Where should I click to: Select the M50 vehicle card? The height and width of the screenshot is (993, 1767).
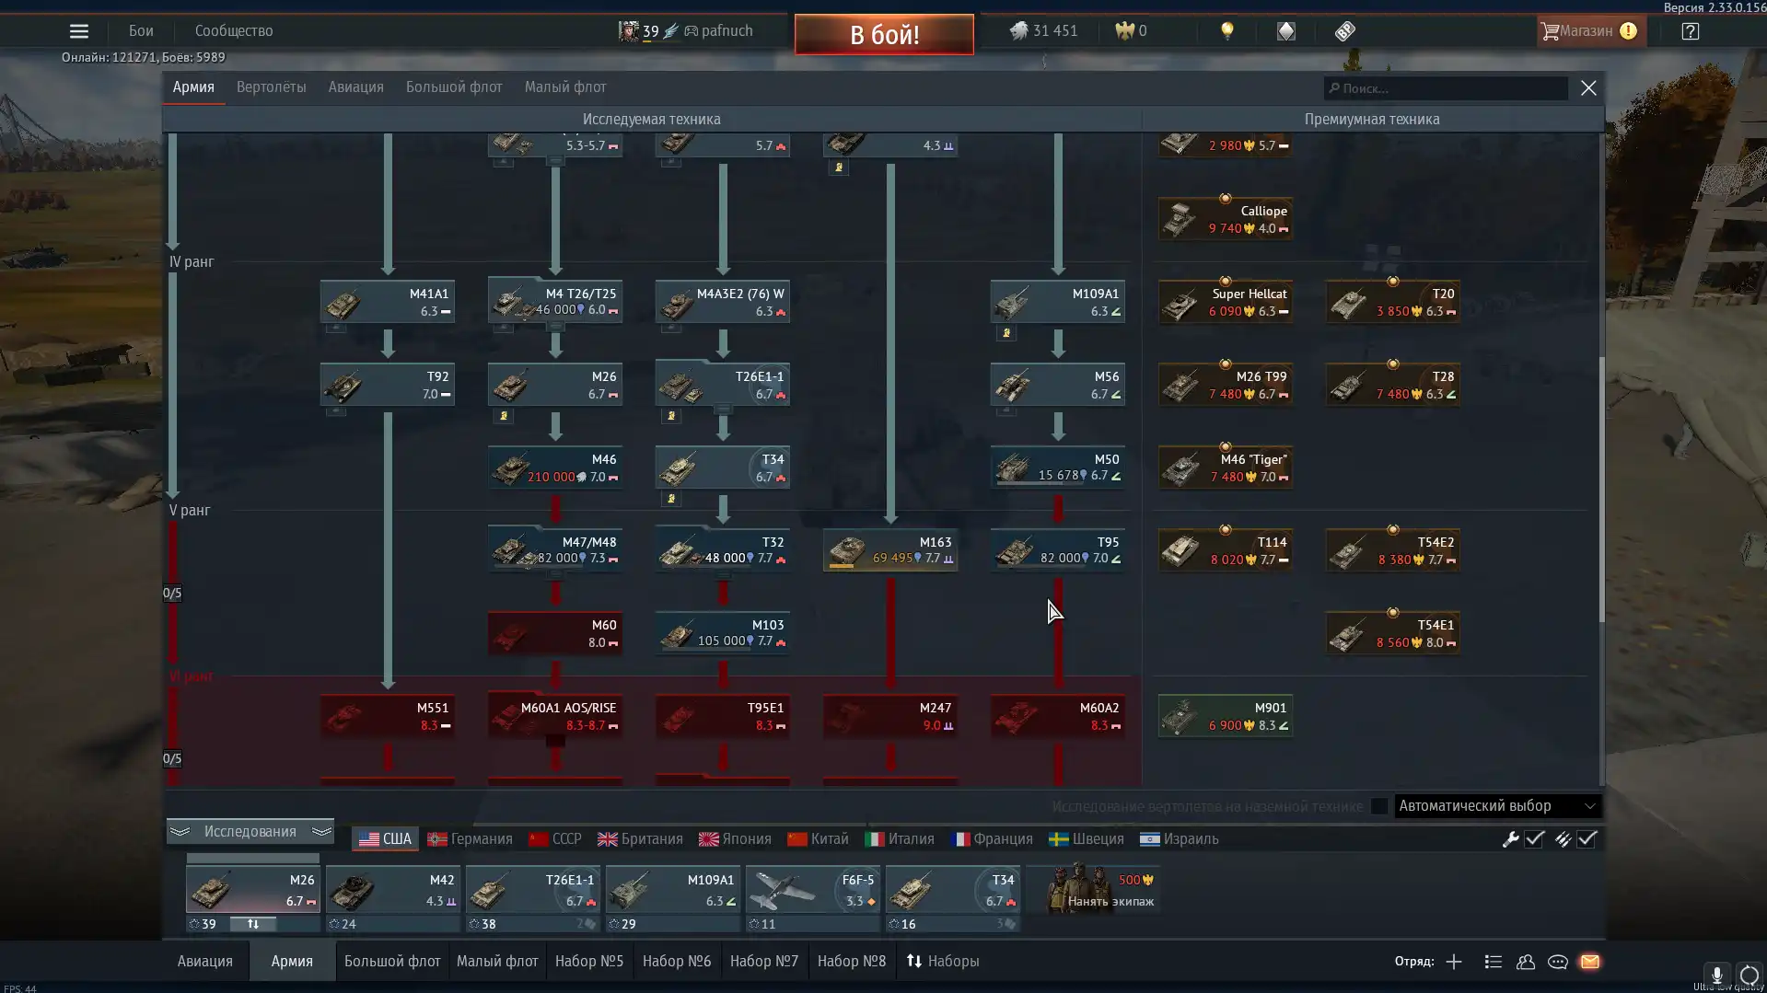click(x=1058, y=468)
